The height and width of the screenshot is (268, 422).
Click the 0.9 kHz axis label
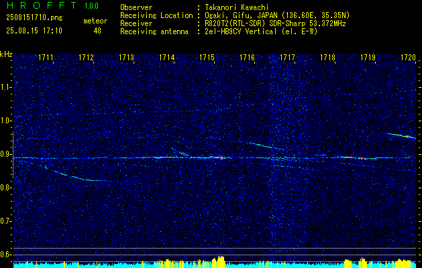click(x=5, y=154)
